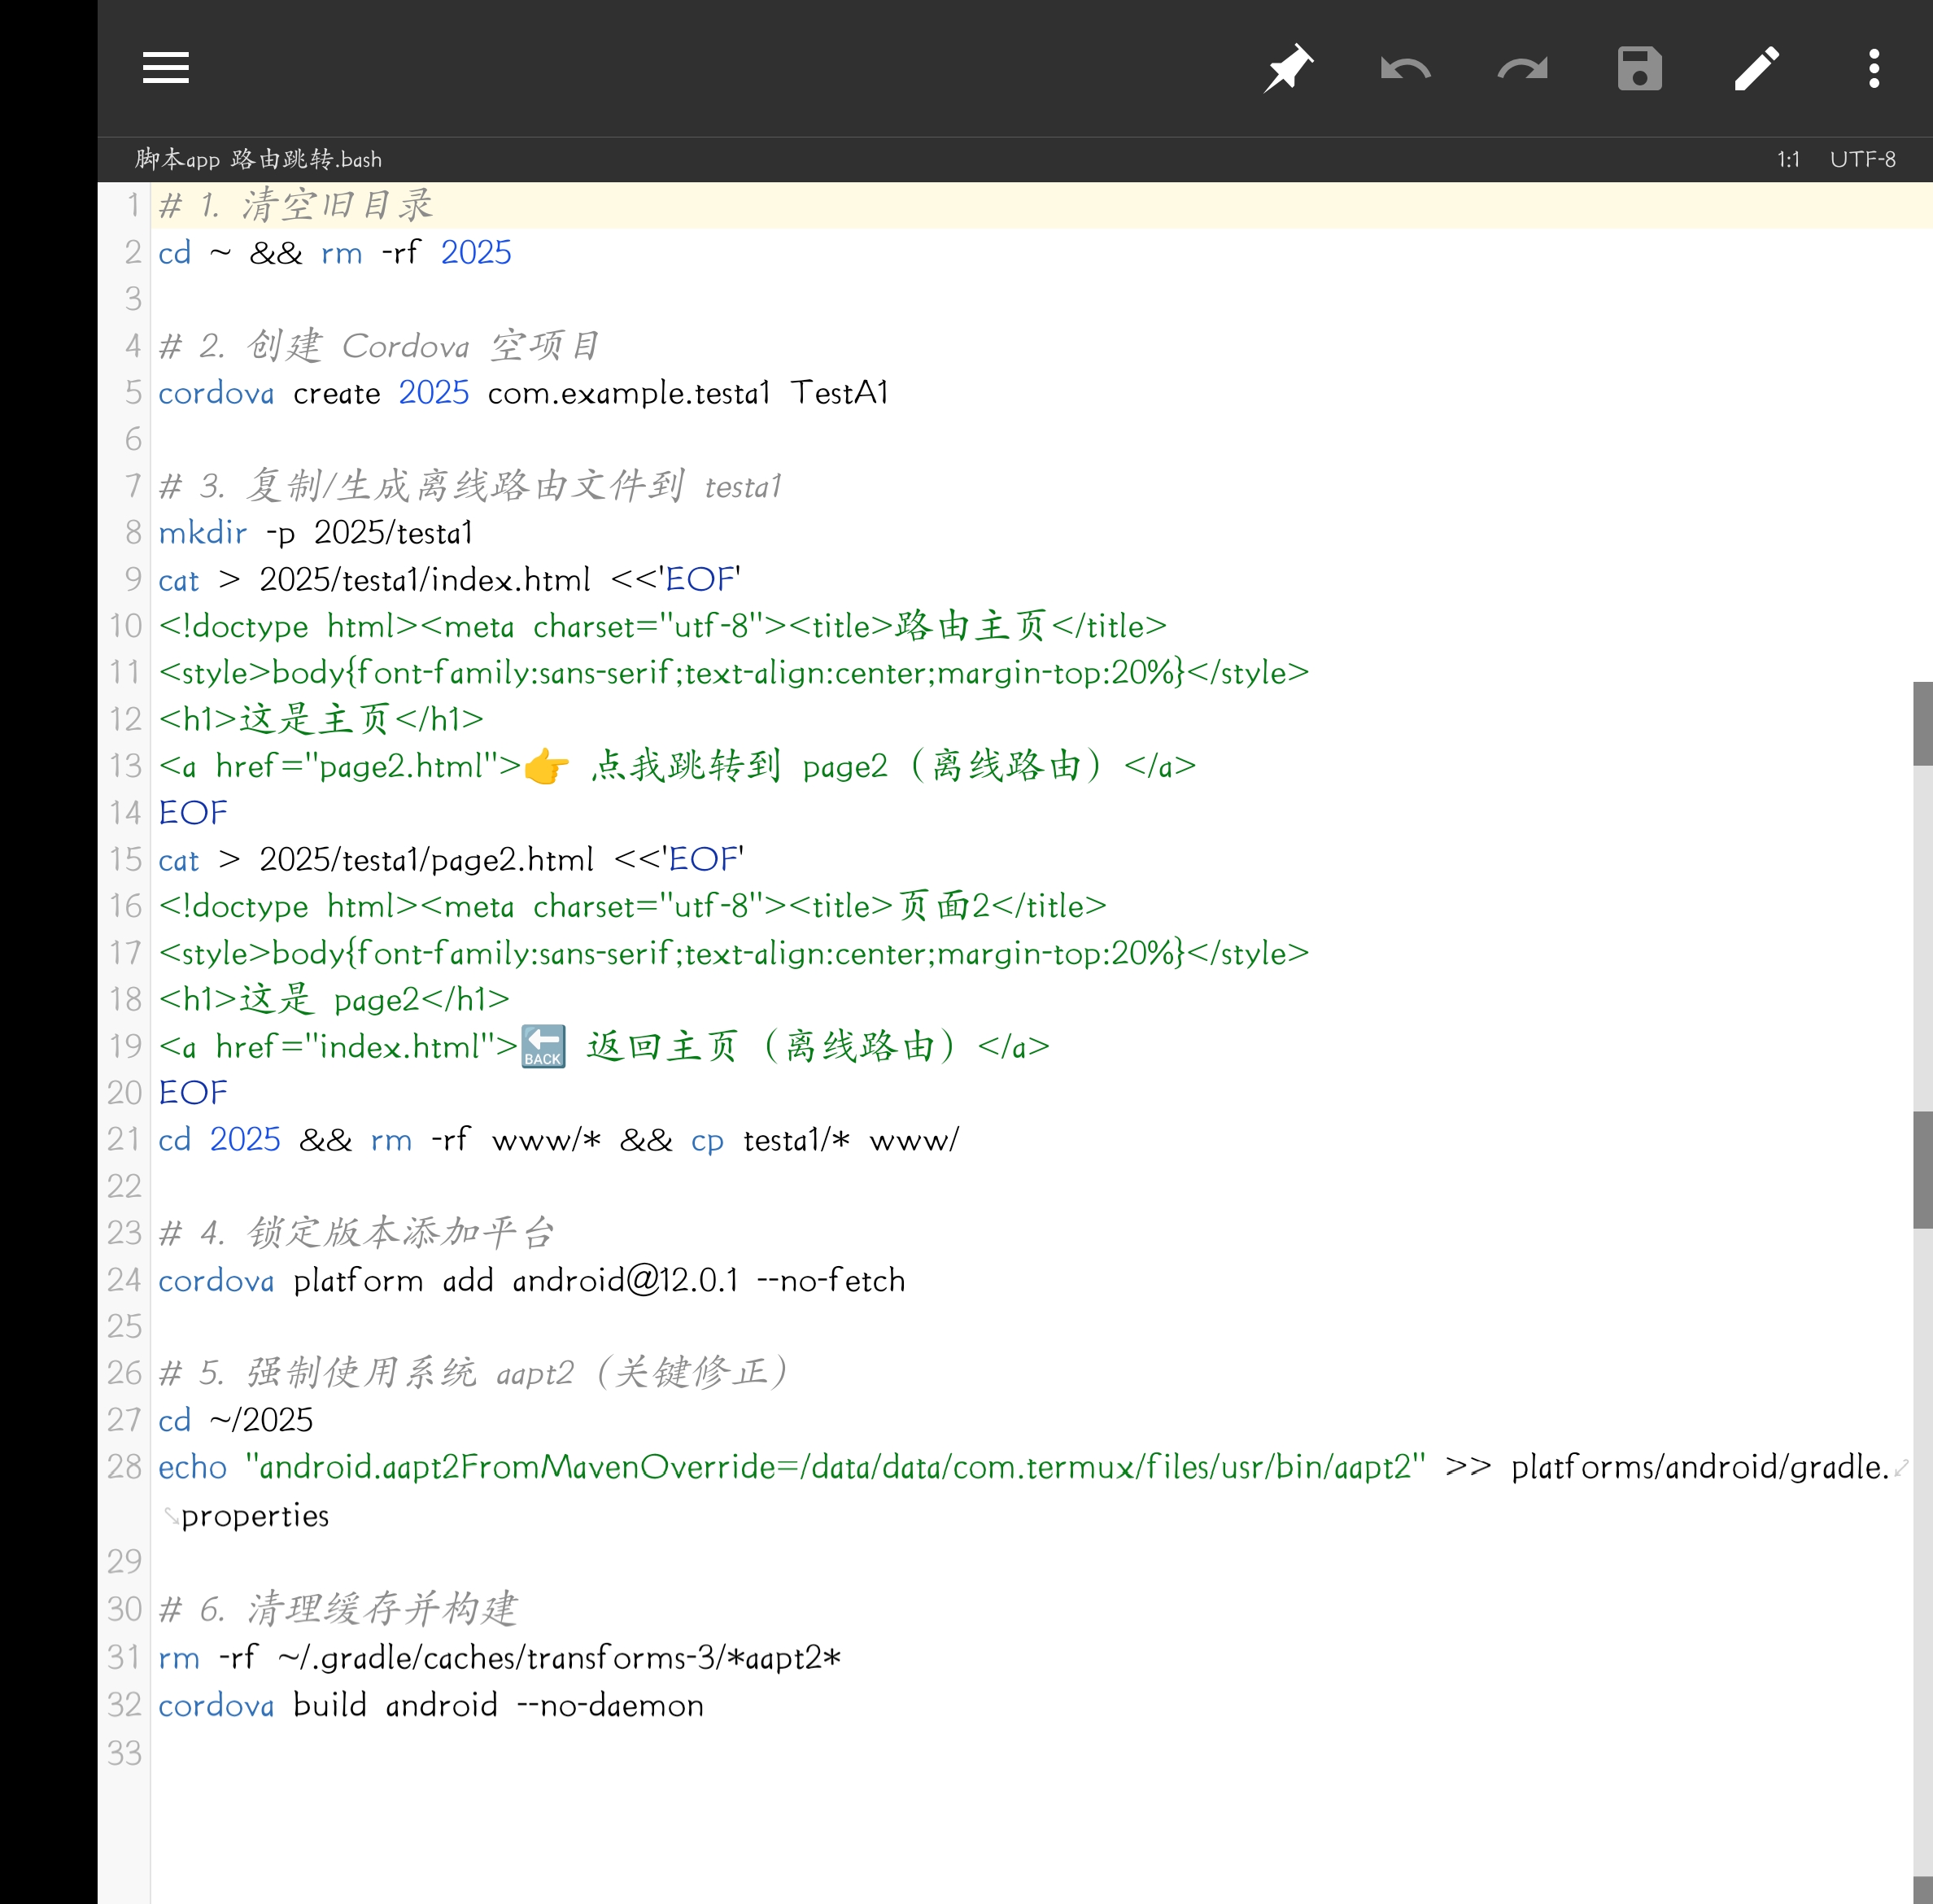Click the echo command on line 28
Image resolution: width=1933 pixels, height=1904 pixels.
click(x=192, y=1467)
